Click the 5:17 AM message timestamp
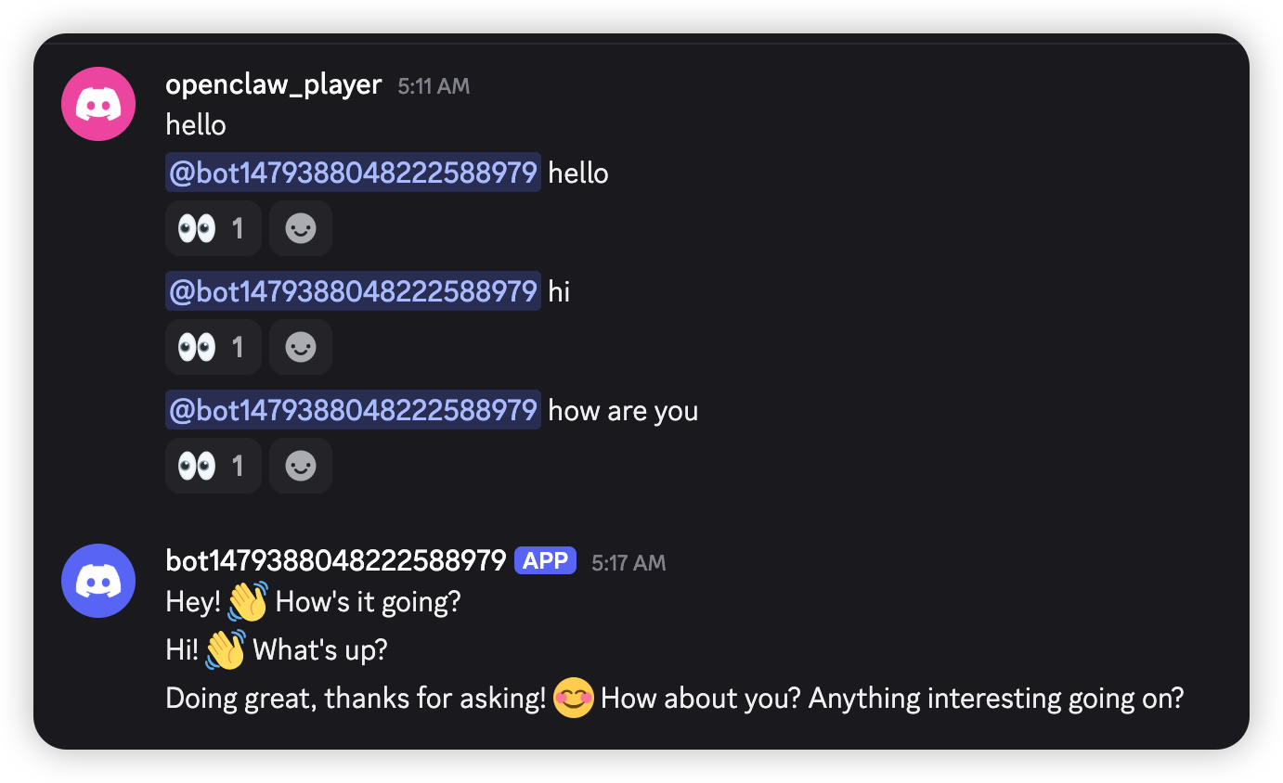Image resolution: width=1283 pixels, height=783 pixels. pyautogui.click(x=629, y=562)
